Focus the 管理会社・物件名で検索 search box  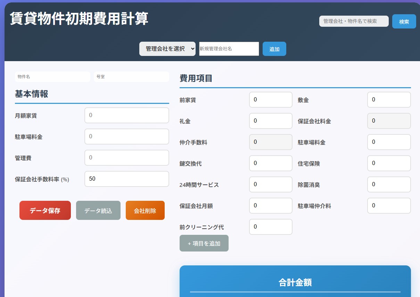coord(354,21)
